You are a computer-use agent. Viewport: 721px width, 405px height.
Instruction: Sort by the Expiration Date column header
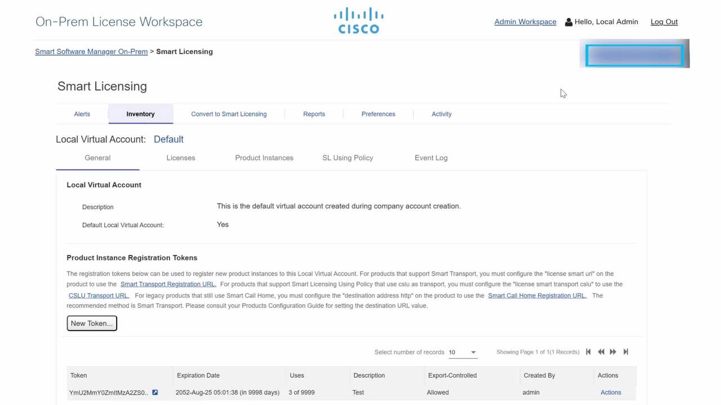tap(198, 376)
